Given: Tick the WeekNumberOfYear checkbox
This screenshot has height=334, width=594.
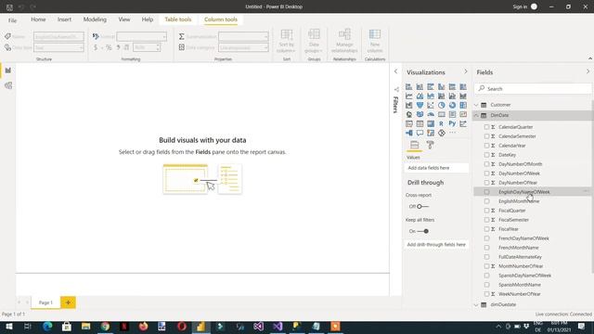Looking at the screenshot, I should coord(486,294).
